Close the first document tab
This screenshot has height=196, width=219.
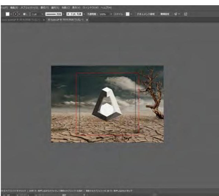pos(44,20)
